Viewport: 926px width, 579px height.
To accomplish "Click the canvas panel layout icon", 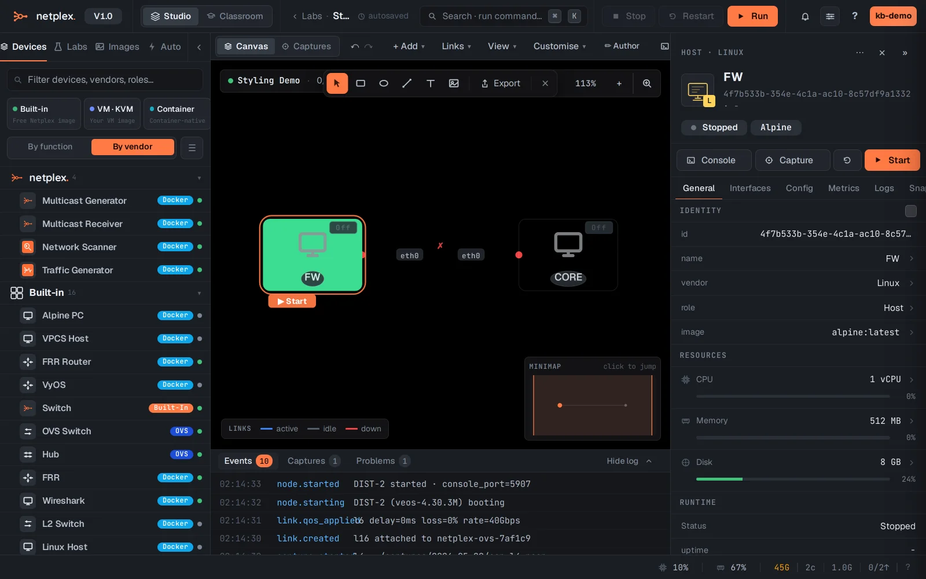I will click(664, 46).
